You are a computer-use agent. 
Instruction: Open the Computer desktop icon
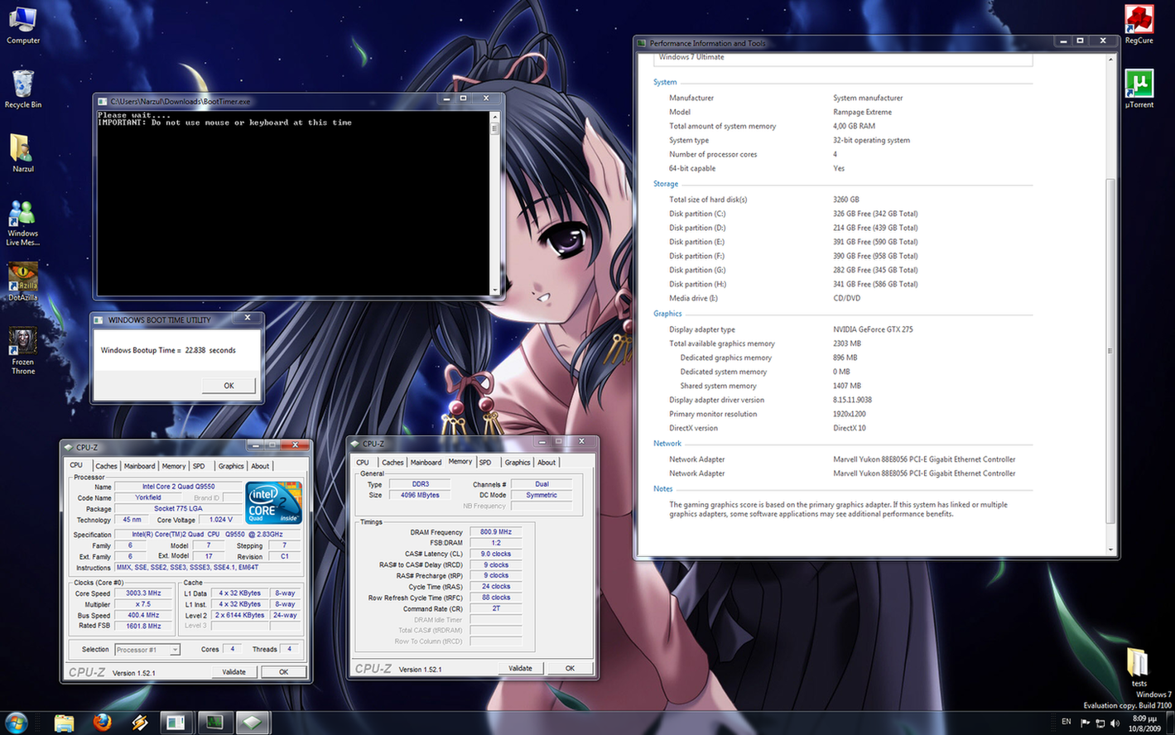(23, 24)
